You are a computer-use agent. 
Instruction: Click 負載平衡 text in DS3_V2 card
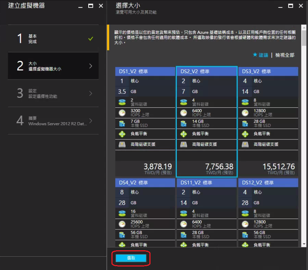[262, 134]
